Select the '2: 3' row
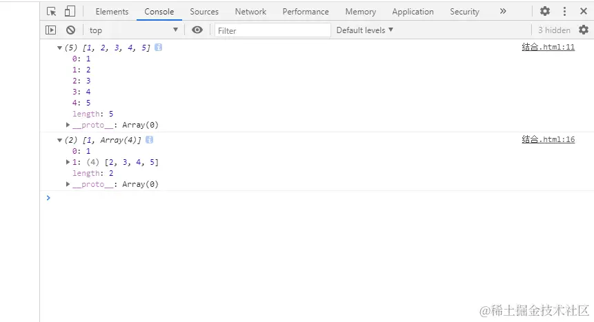This screenshot has width=594, height=322. 81,81
